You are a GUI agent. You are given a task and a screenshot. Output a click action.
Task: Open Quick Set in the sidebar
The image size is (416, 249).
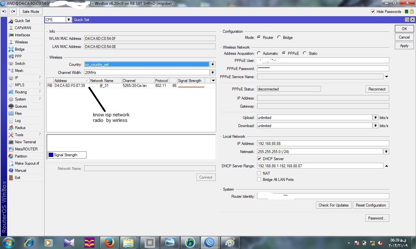(x=22, y=21)
